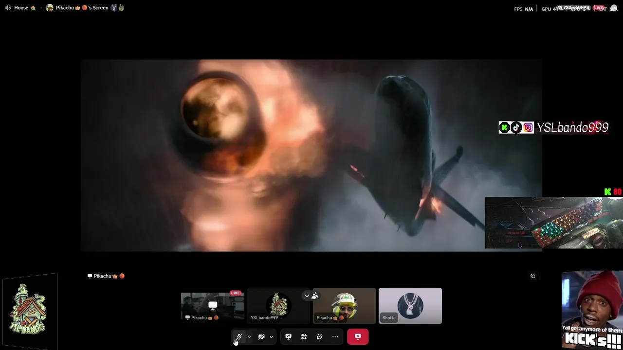Image resolution: width=623 pixels, height=350 pixels.
Task: Click "Pikachu 's Screen" title text
Action: (82, 8)
